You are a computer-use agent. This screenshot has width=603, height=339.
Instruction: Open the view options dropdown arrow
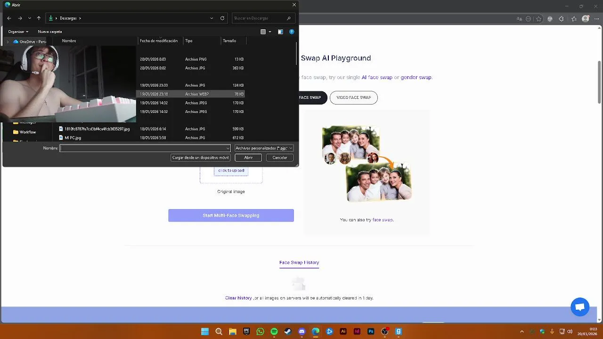(x=270, y=32)
